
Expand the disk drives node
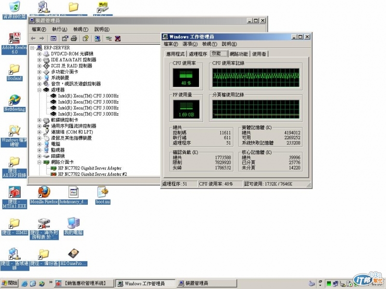pyautogui.click(x=40, y=156)
